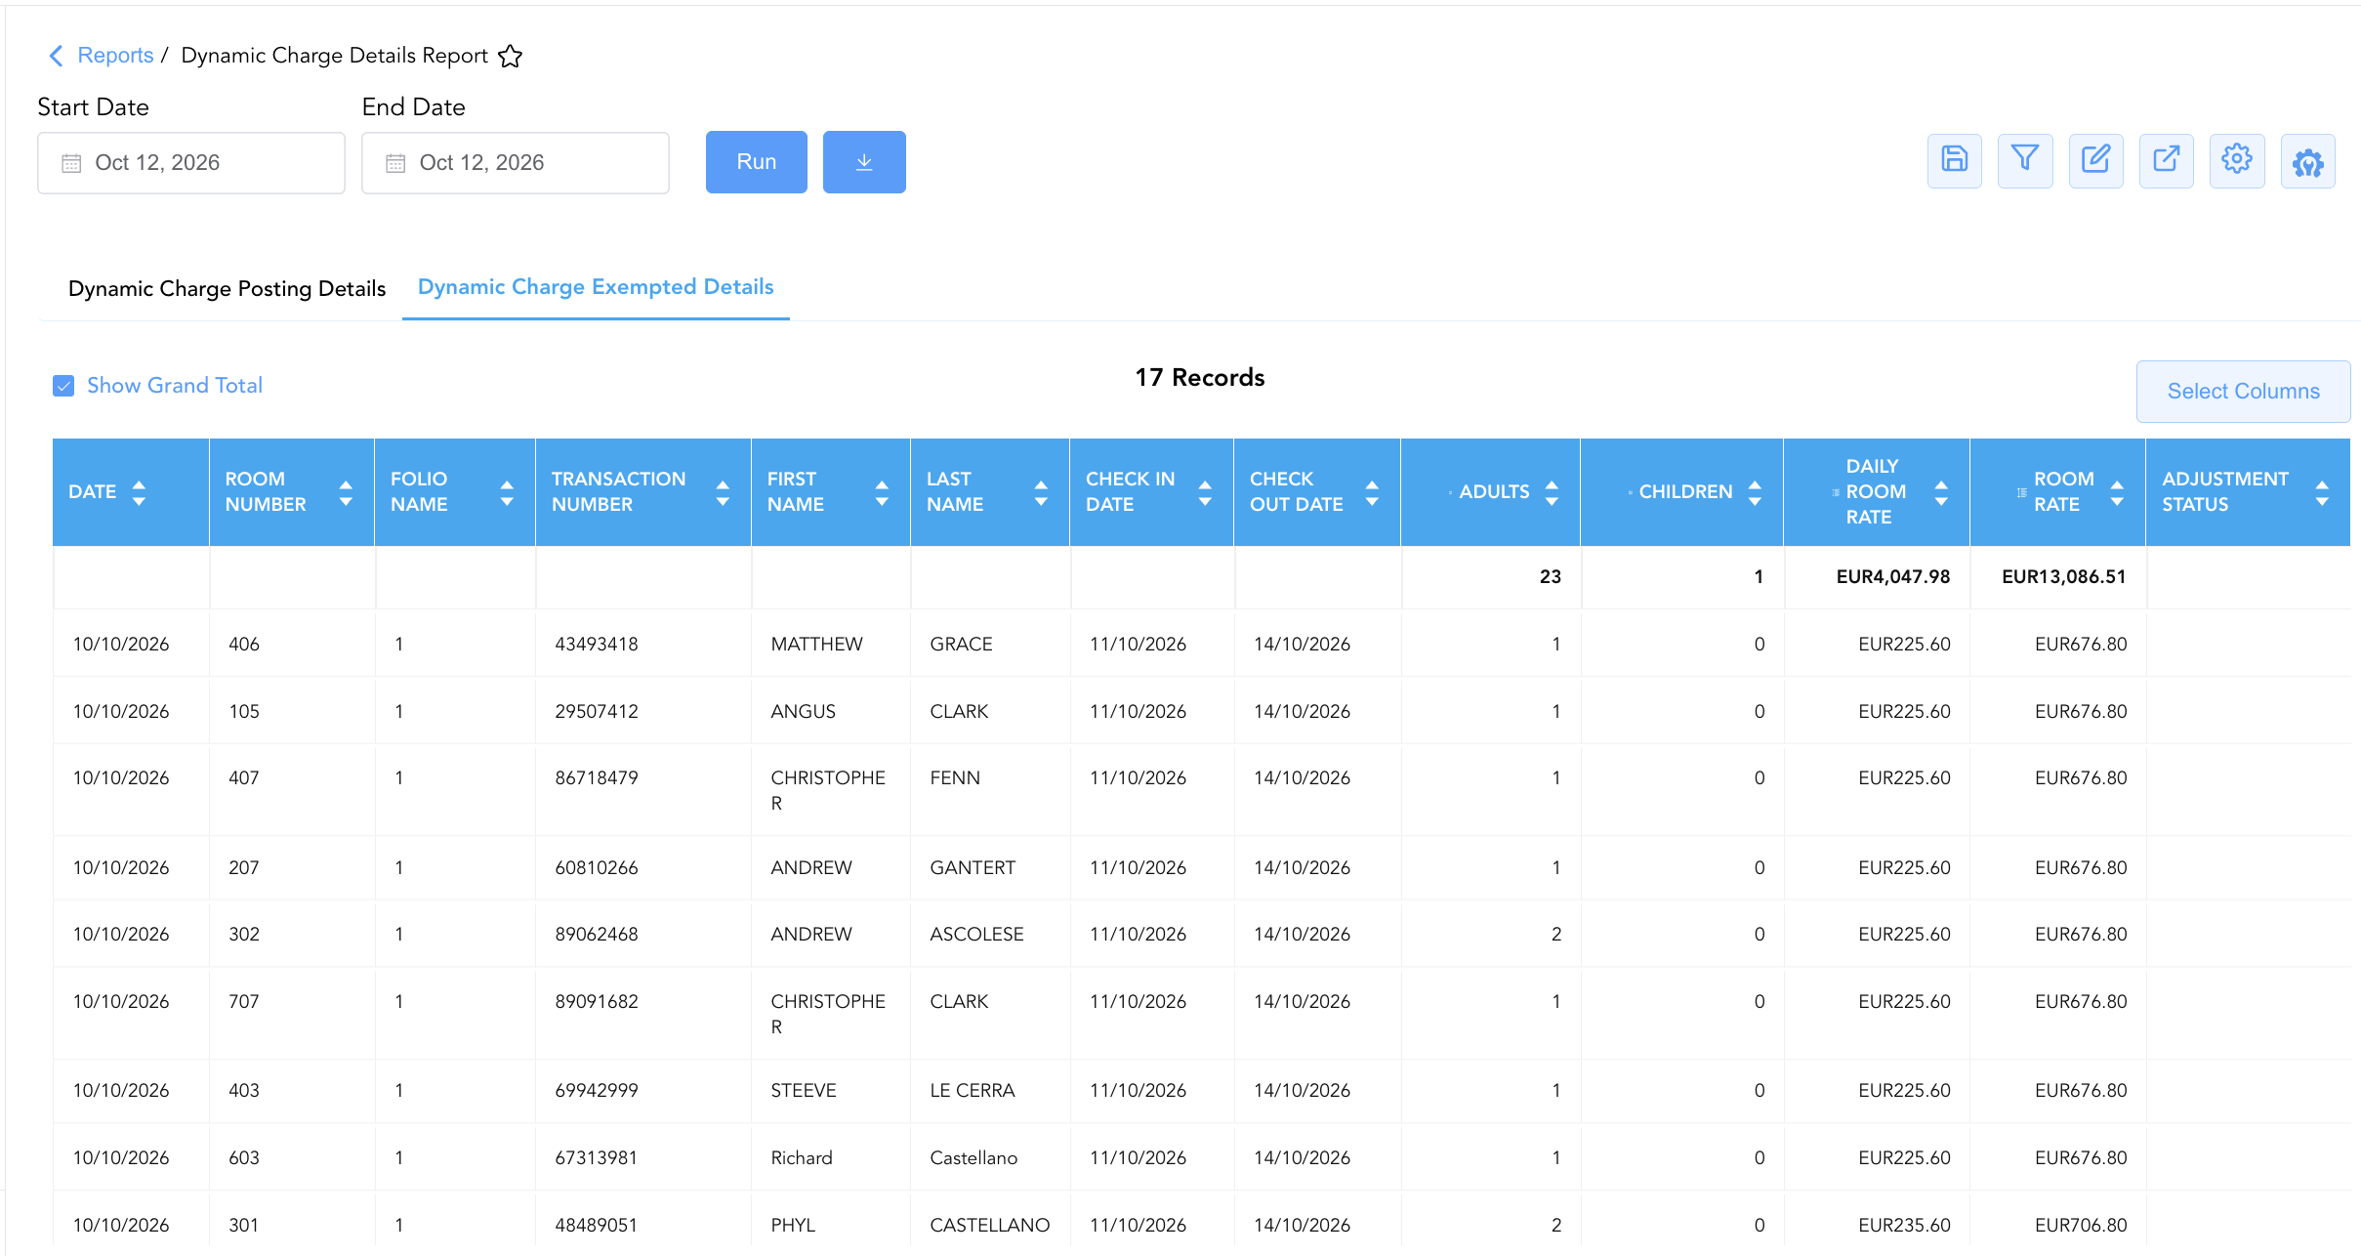Open the Select Columns button
Viewport: 2361px width, 1256px height.
tap(2243, 392)
